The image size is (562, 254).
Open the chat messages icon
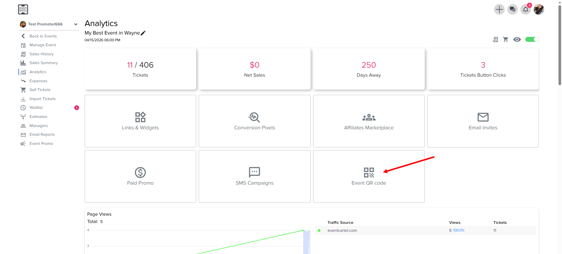click(x=512, y=9)
